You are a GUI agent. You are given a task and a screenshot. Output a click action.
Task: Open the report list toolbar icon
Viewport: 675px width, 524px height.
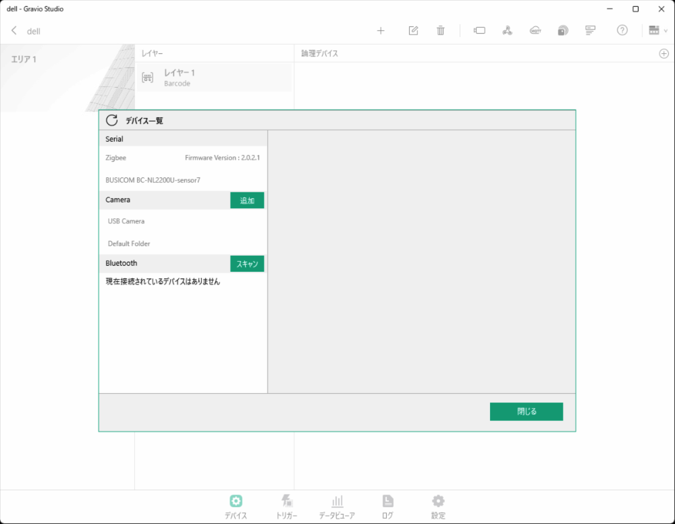click(x=589, y=30)
